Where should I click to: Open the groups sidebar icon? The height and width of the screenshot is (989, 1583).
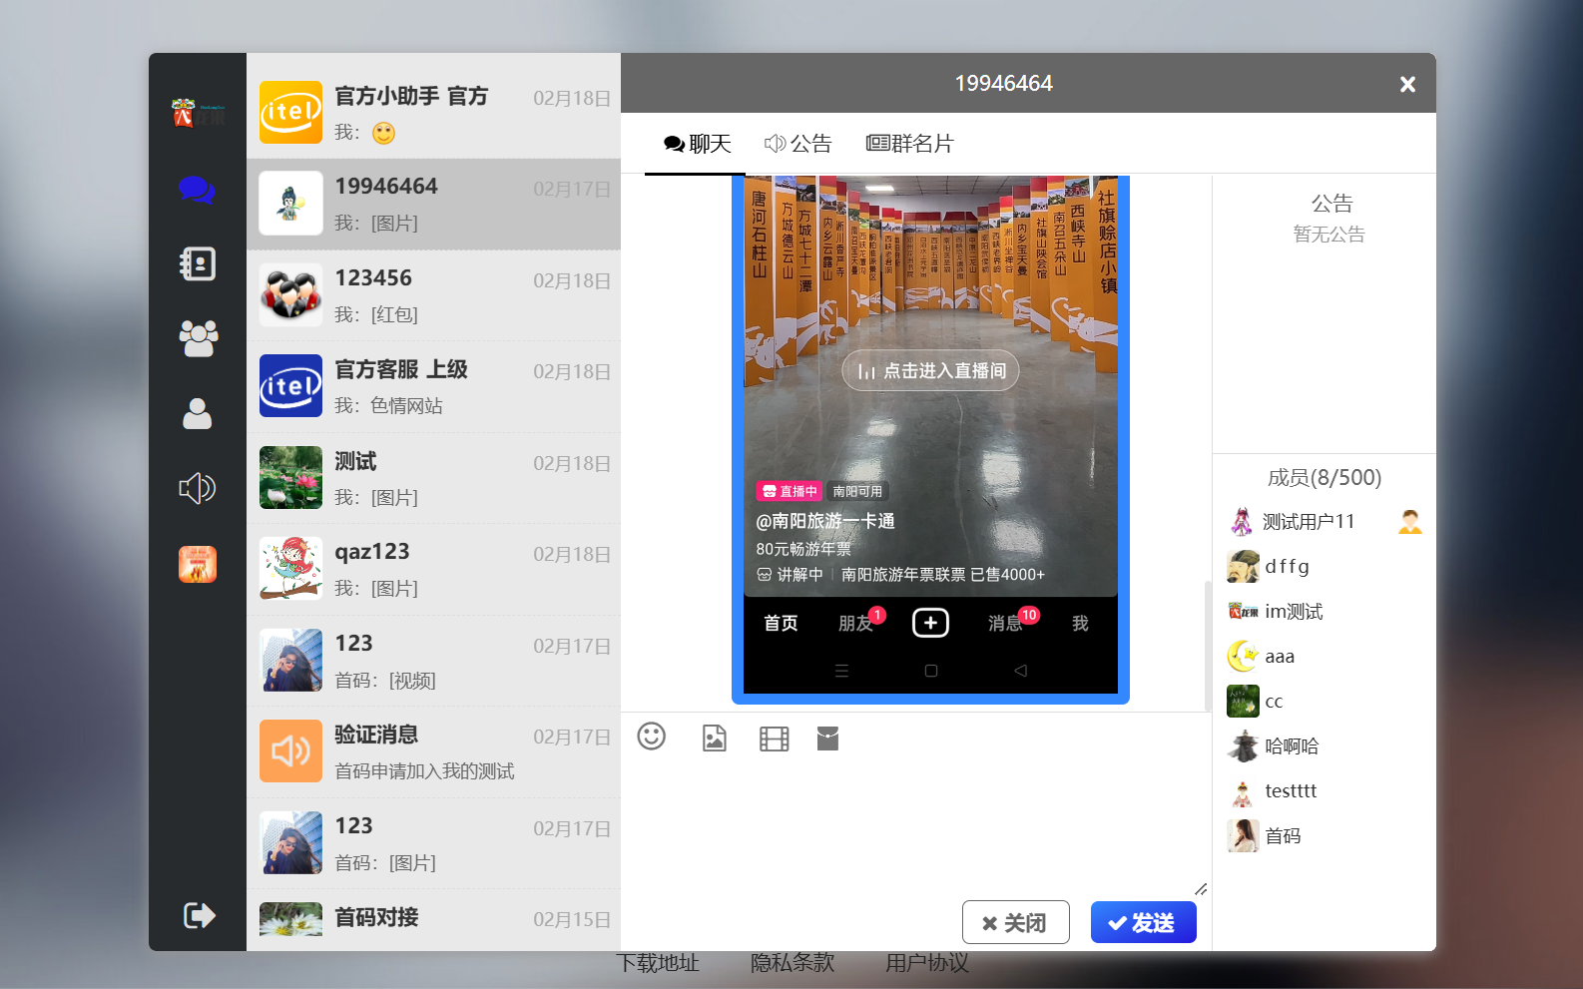[x=198, y=338]
